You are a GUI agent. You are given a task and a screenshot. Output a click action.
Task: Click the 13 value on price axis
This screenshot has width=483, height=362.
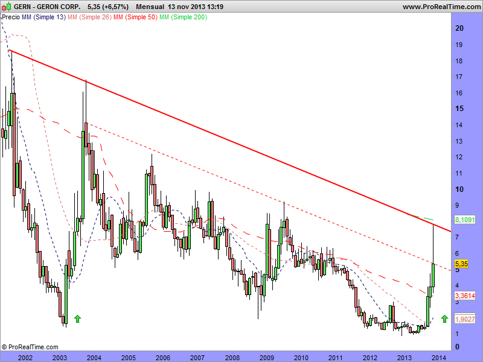coord(459,141)
